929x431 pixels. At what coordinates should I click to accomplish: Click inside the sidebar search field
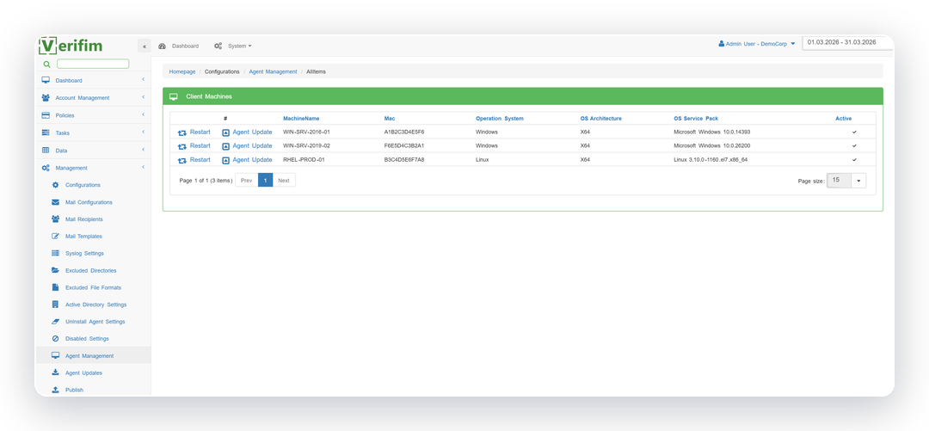tap(93, 64)
